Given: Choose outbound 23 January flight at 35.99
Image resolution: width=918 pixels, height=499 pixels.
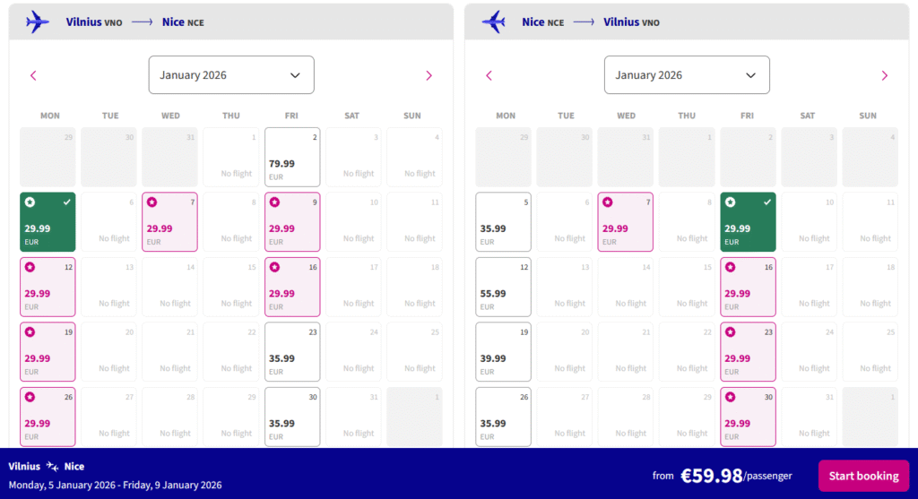Looking at the screenshot, I should tap(292, 352).
